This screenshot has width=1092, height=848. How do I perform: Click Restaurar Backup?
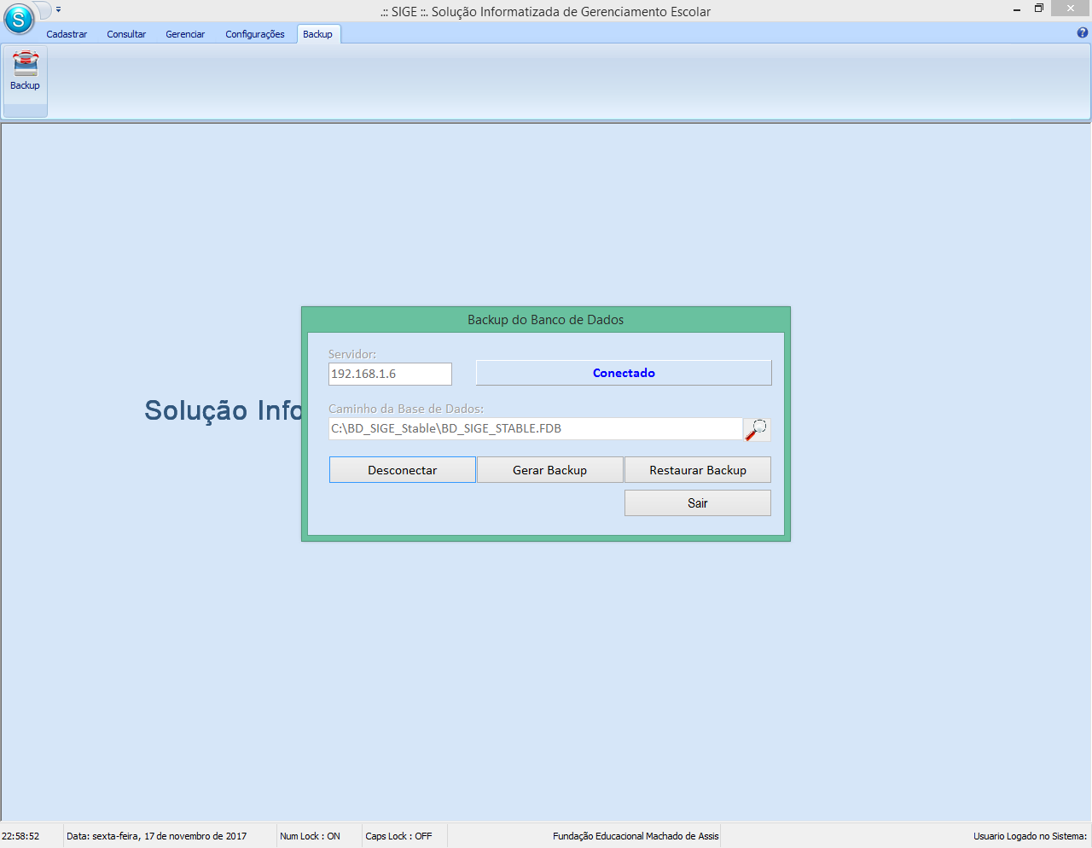click(697, 469)
